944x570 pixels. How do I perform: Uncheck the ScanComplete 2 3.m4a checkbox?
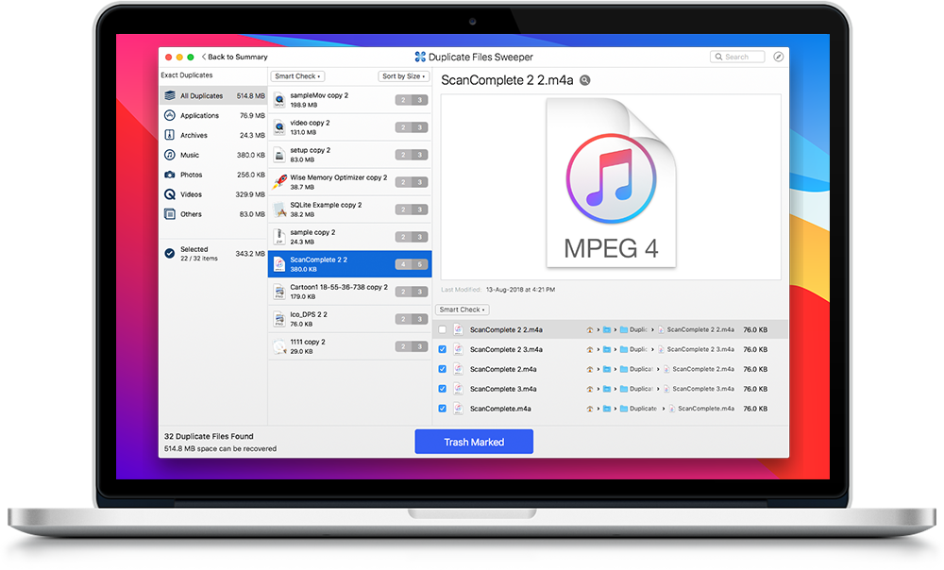tap(443, 349)
